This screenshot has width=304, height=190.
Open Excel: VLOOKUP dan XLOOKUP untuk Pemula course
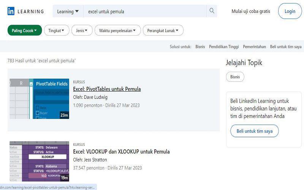tap(121, 152)
